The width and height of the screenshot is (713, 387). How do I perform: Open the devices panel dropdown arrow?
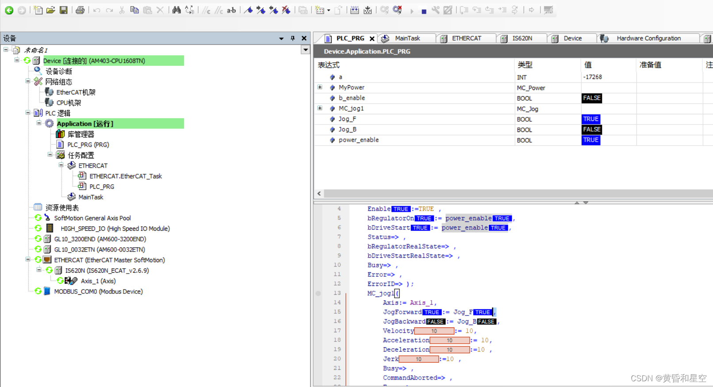point(281,38)
